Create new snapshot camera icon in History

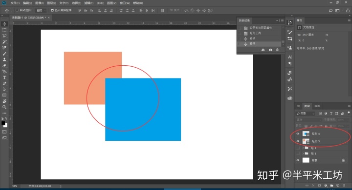(270, 50)
